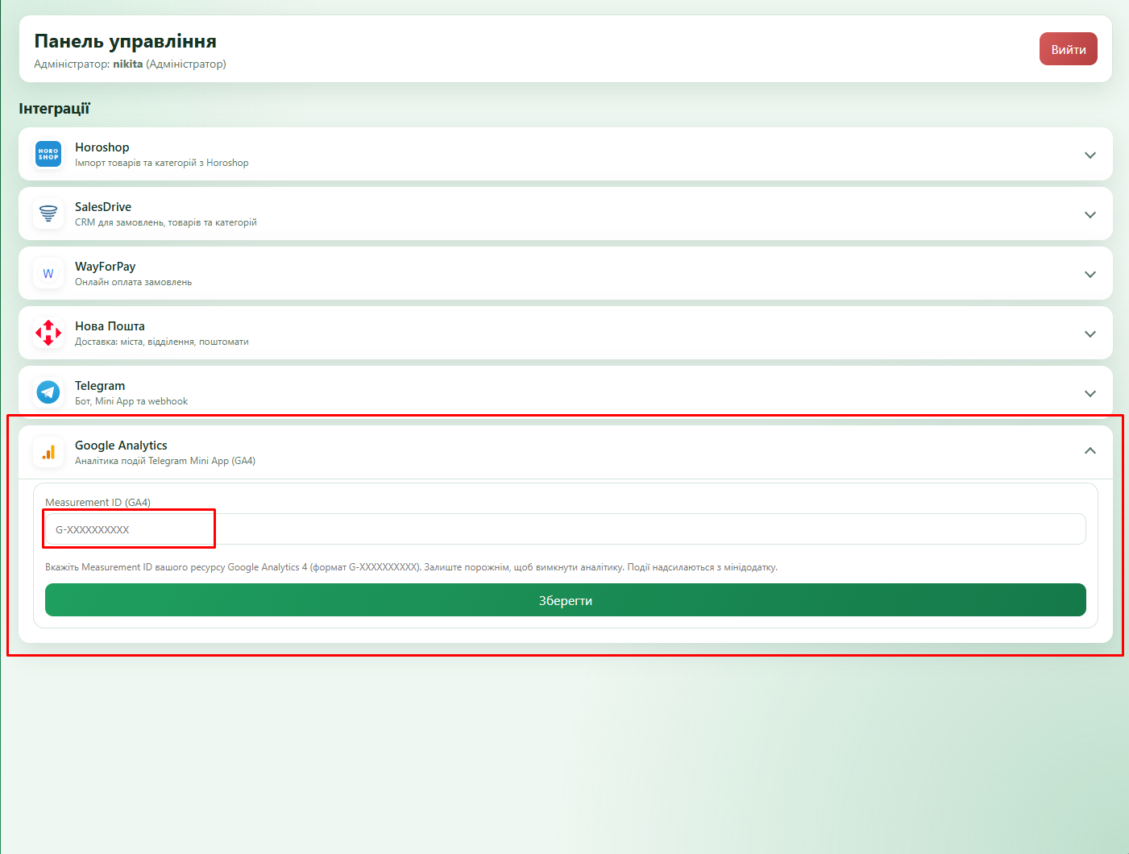Click the Нова Пошта title text
1129x854 pixels.
click(110, 326)
